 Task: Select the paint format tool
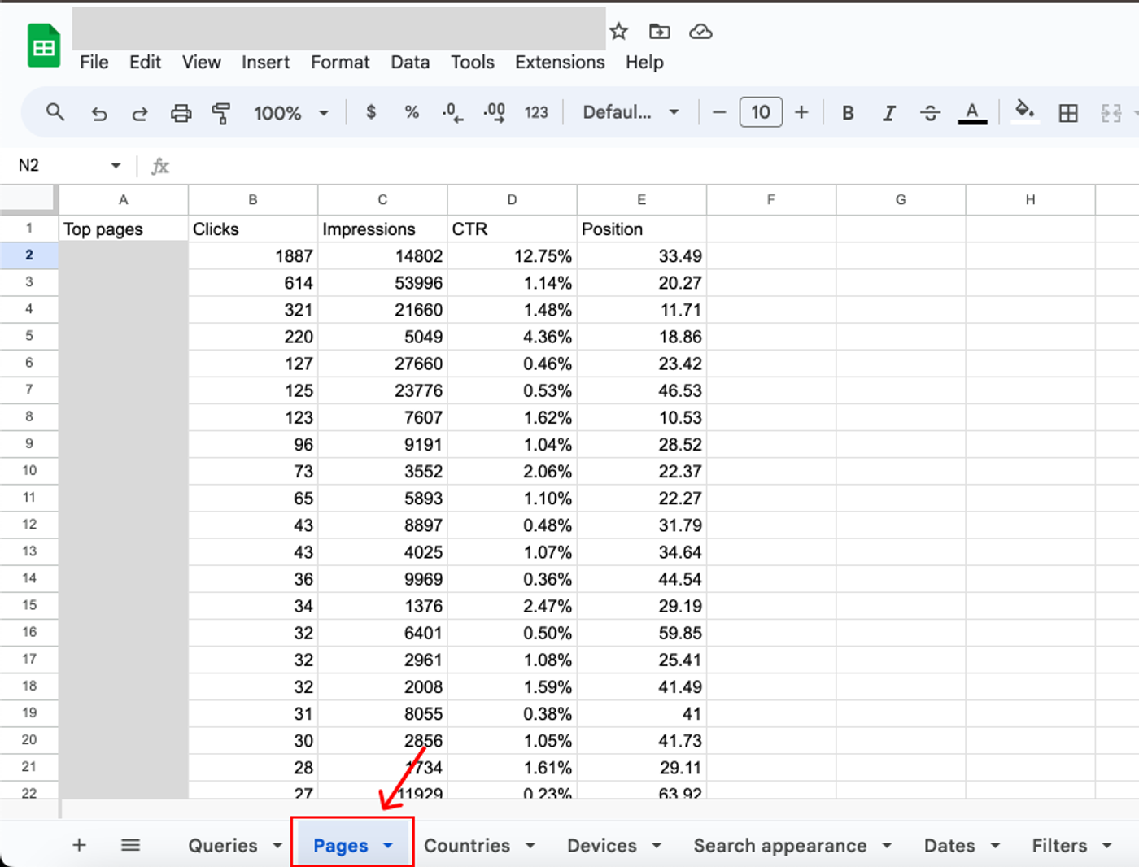coord(221,113)
